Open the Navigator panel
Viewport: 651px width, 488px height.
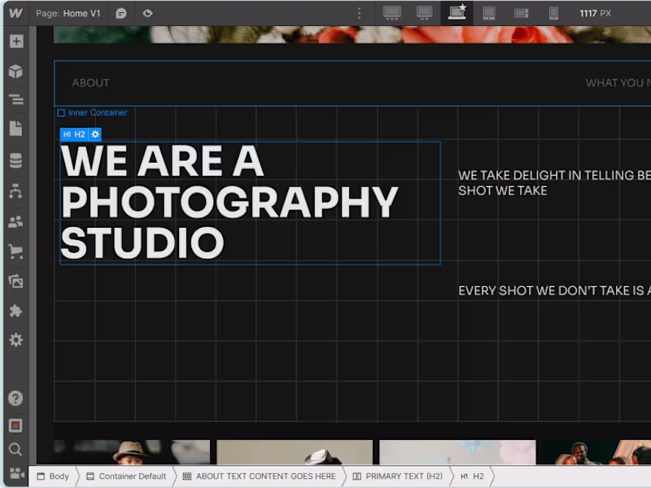16,99
